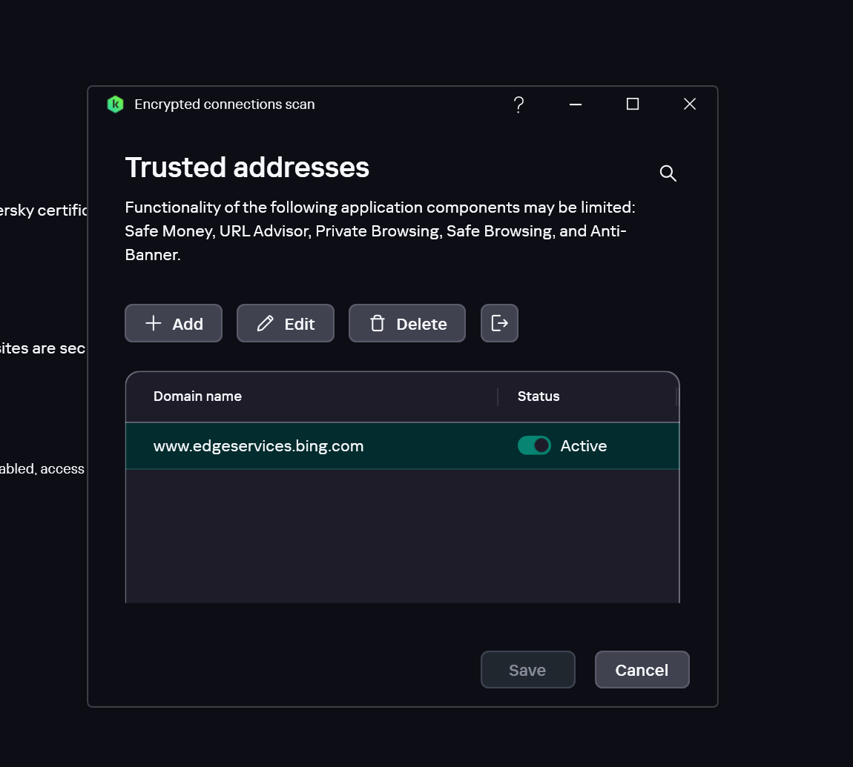Delete the selected trusted address
Image resolution: width=853 pixels, height=767 pixels.
coord(407,323)
